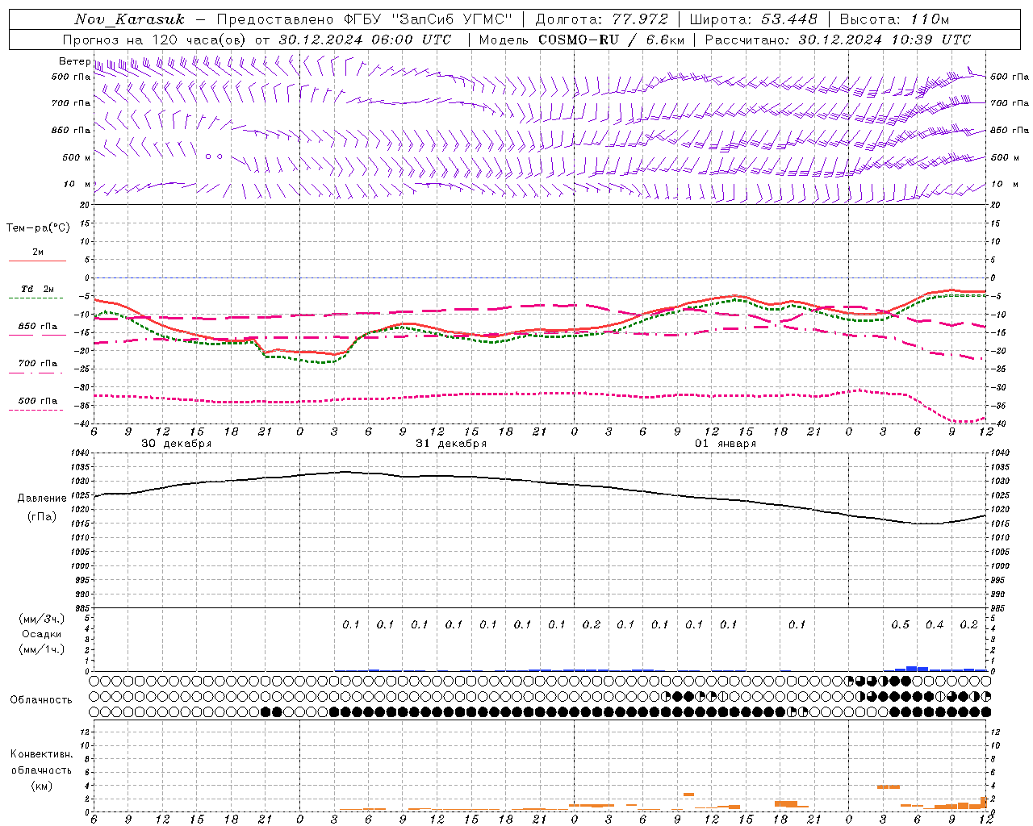Click the '(мм/1ч.)' precipitation unit label
The width and height of the screenshot is (1033, 826).
42,649
